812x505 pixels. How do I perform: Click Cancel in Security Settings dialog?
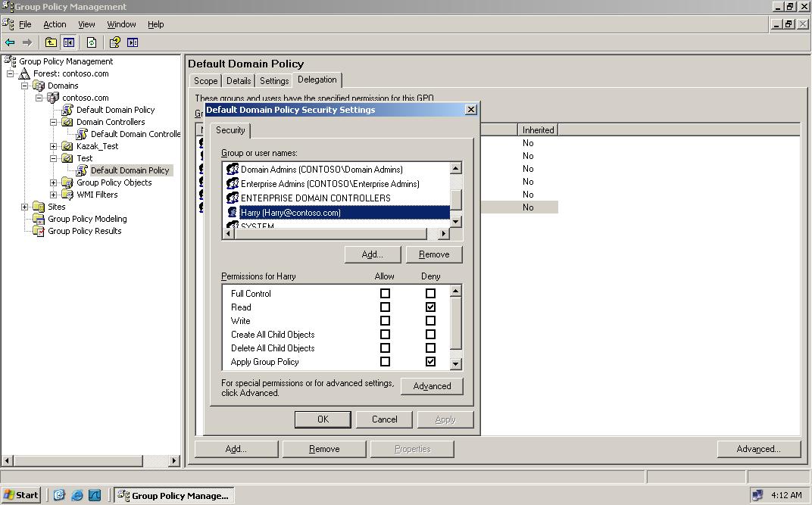384,419
